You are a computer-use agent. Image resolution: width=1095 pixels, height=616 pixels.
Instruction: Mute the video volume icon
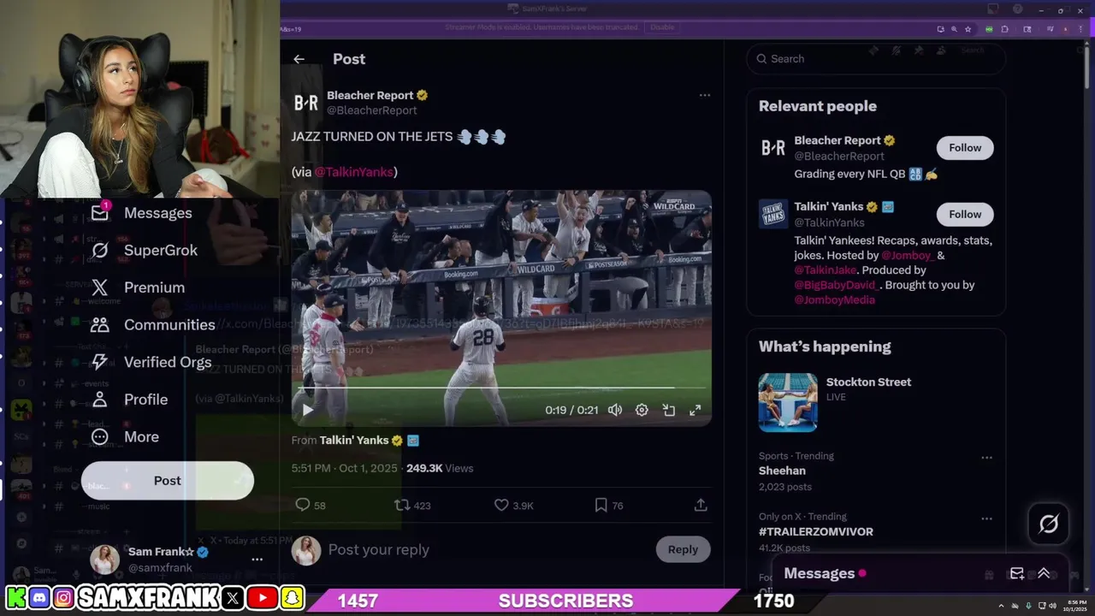615,410
